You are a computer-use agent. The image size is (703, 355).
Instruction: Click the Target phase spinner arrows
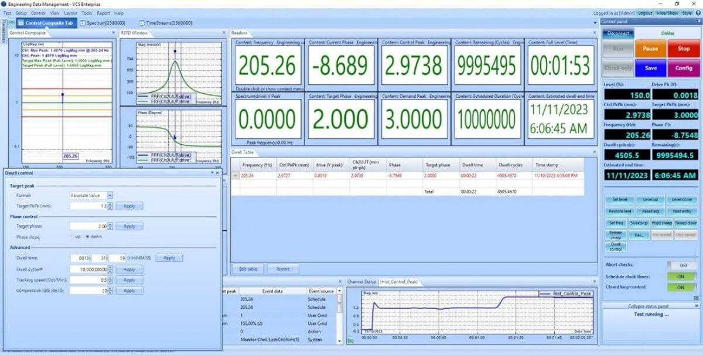pyautogui.click(x=111, y=226)
